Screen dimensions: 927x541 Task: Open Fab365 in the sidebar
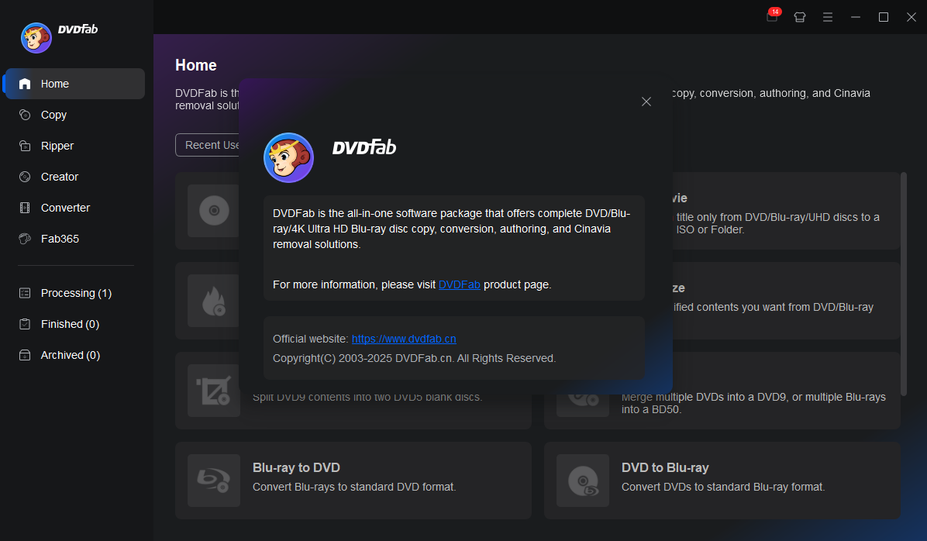click(75, 239)
